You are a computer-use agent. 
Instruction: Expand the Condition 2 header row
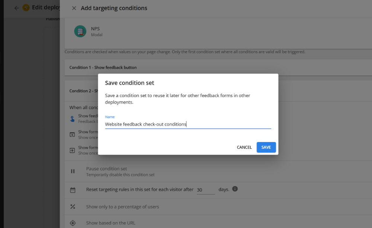[83, 91]
